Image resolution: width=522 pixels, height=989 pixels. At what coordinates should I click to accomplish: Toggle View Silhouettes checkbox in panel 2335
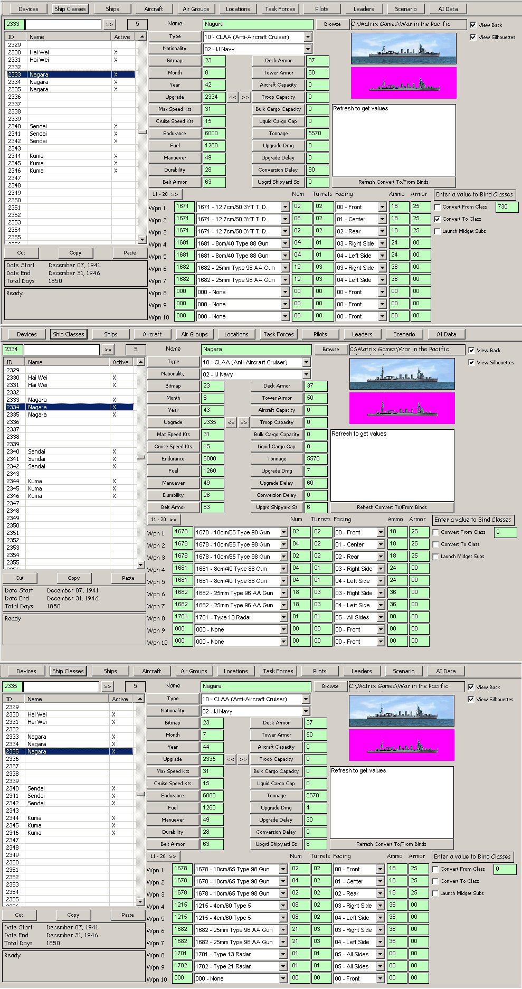(471, 699)
